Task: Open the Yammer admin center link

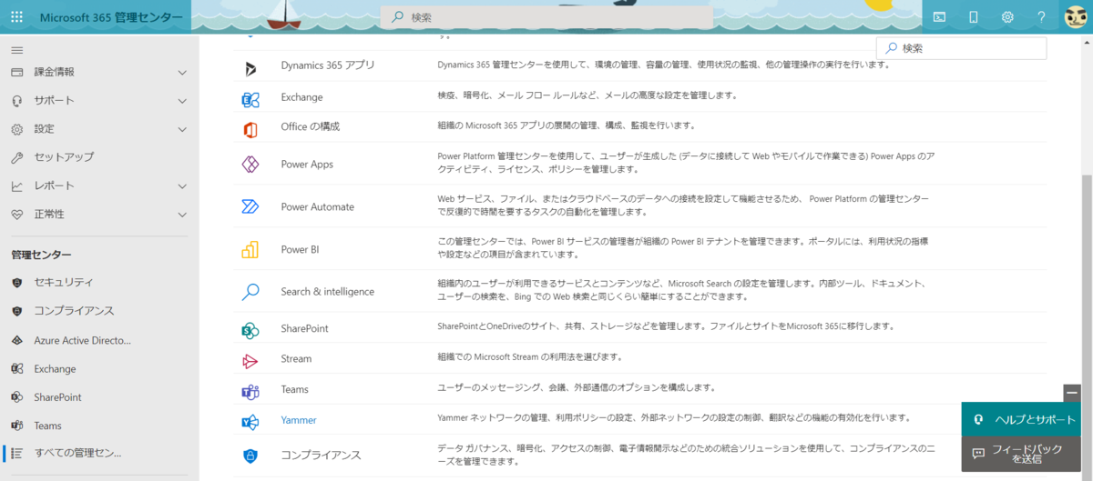Action: pyautogui.click(x=299, y=421)
